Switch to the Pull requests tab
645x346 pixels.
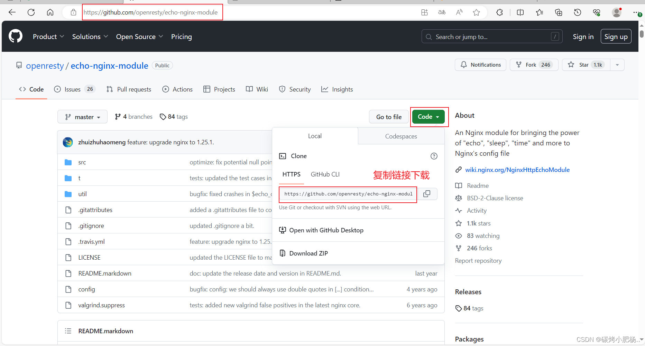tap(129, 89)
